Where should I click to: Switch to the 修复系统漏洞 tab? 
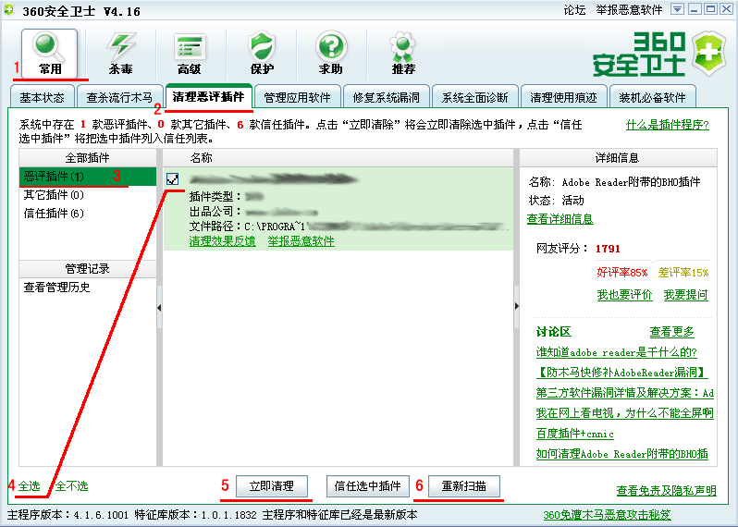point(386,97)
